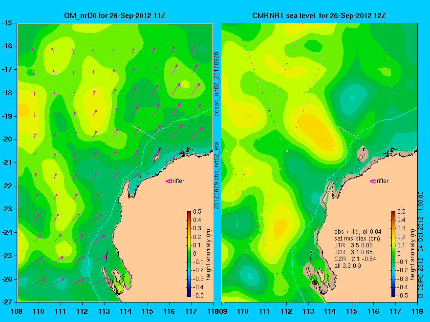Click the vertical label 20120829.obs_nrf02_eta
Image resolution: width=430 pixels, height=322 pixels.
(x=216, y=176)
